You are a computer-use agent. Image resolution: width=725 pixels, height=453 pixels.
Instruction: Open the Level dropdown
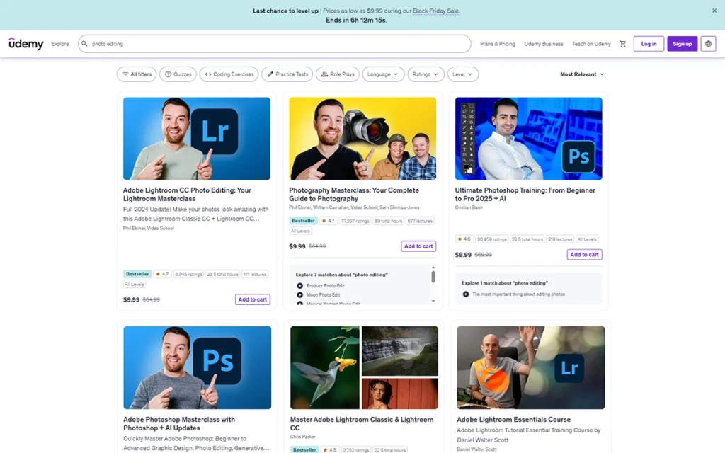463,74
